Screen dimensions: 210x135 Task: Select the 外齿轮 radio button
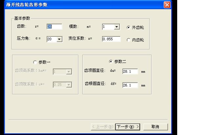(x=128, y=28)
